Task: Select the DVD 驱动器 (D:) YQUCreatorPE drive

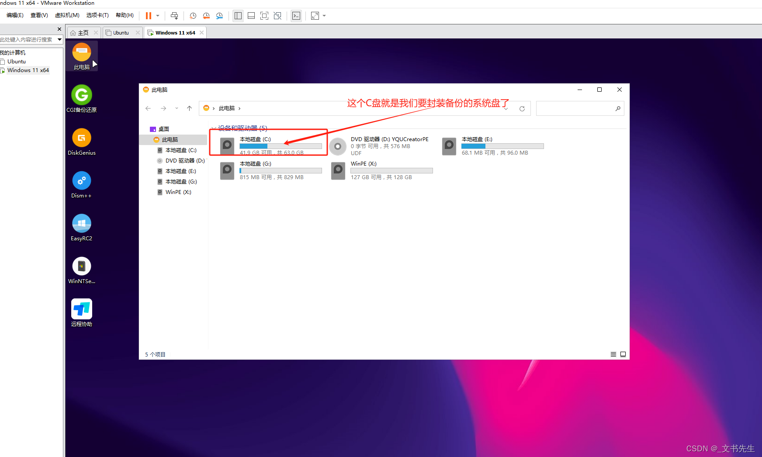Action: [x=379, y=146]
